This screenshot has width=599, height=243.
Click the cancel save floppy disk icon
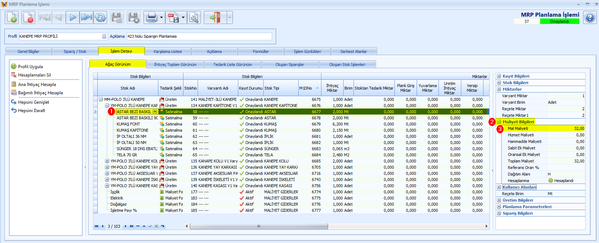click(x=134, y=17)
